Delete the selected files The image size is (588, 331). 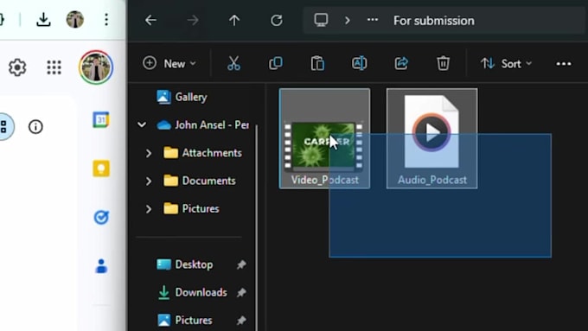point(443,63)
